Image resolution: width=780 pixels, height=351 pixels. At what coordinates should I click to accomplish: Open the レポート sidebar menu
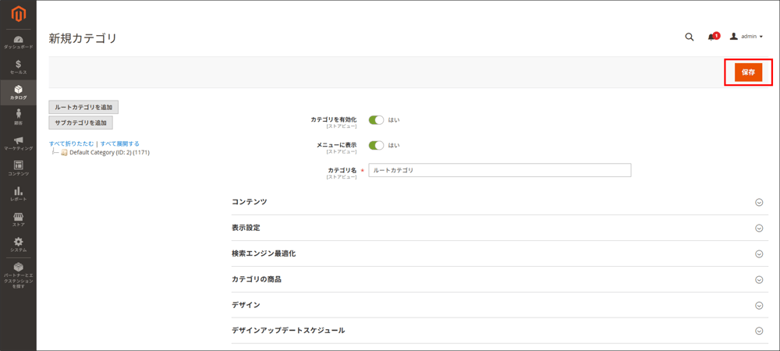tap(19, 194)
